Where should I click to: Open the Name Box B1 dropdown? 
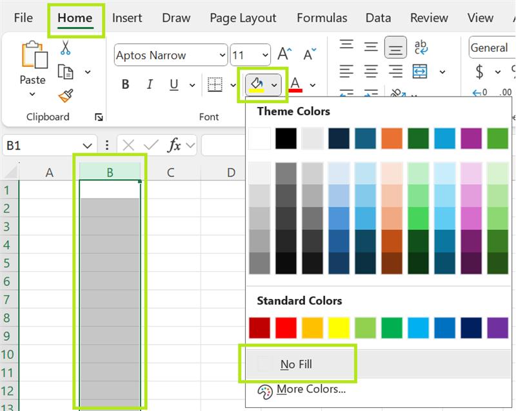point(87,146)
